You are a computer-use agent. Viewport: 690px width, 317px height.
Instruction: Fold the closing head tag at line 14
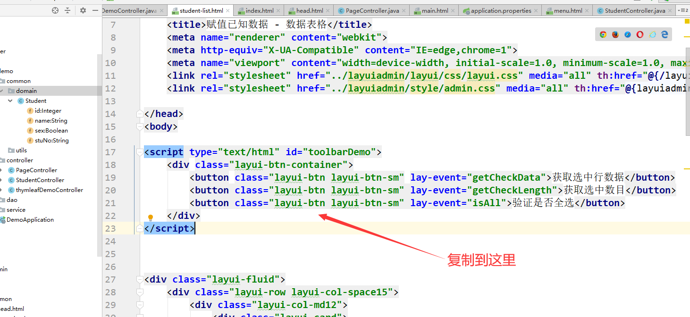click(x=139, y=114)
